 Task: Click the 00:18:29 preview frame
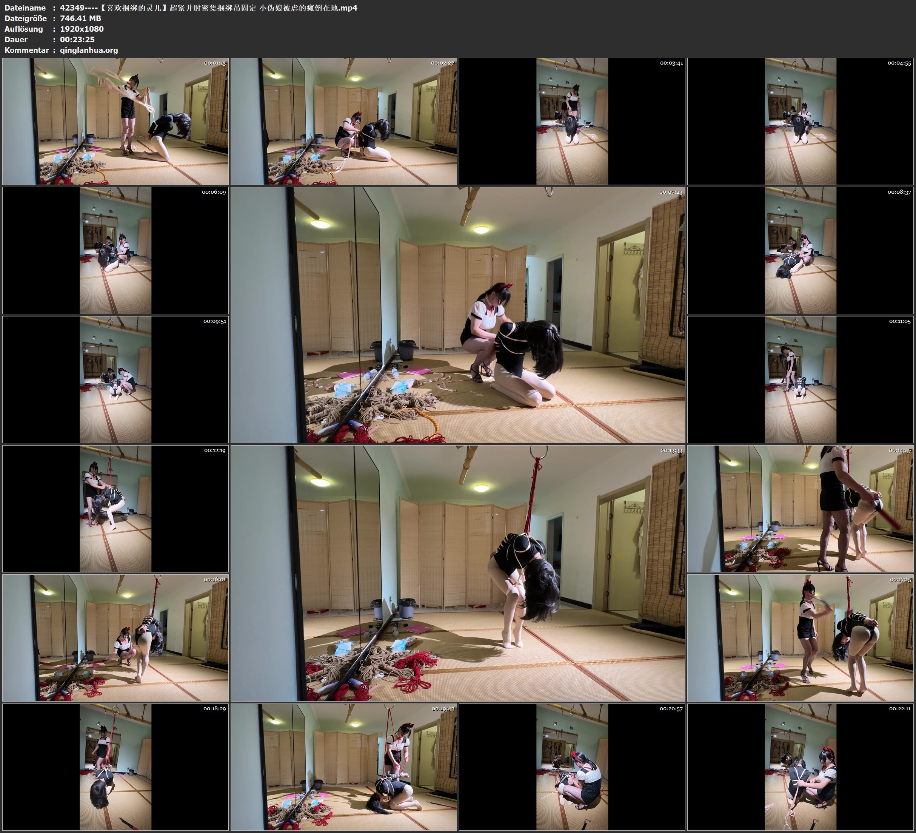click(115, 767)
